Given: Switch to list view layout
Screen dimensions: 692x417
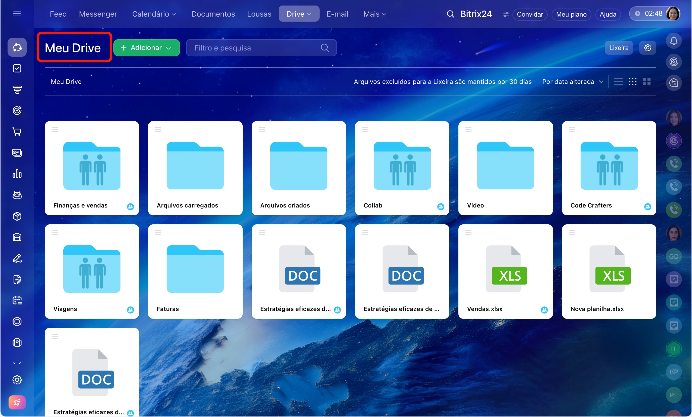Looking at the screenshot, I should (618, 82).
